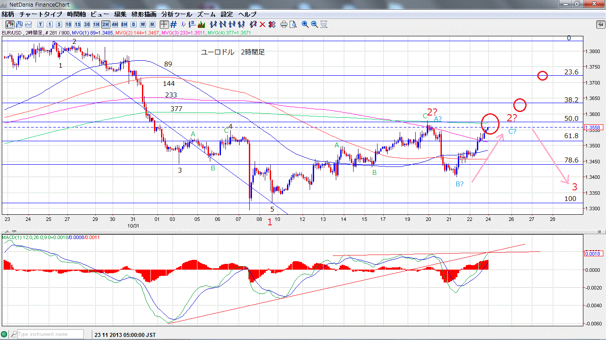Select the 30-minute timeframe button

tap(87, 24)
